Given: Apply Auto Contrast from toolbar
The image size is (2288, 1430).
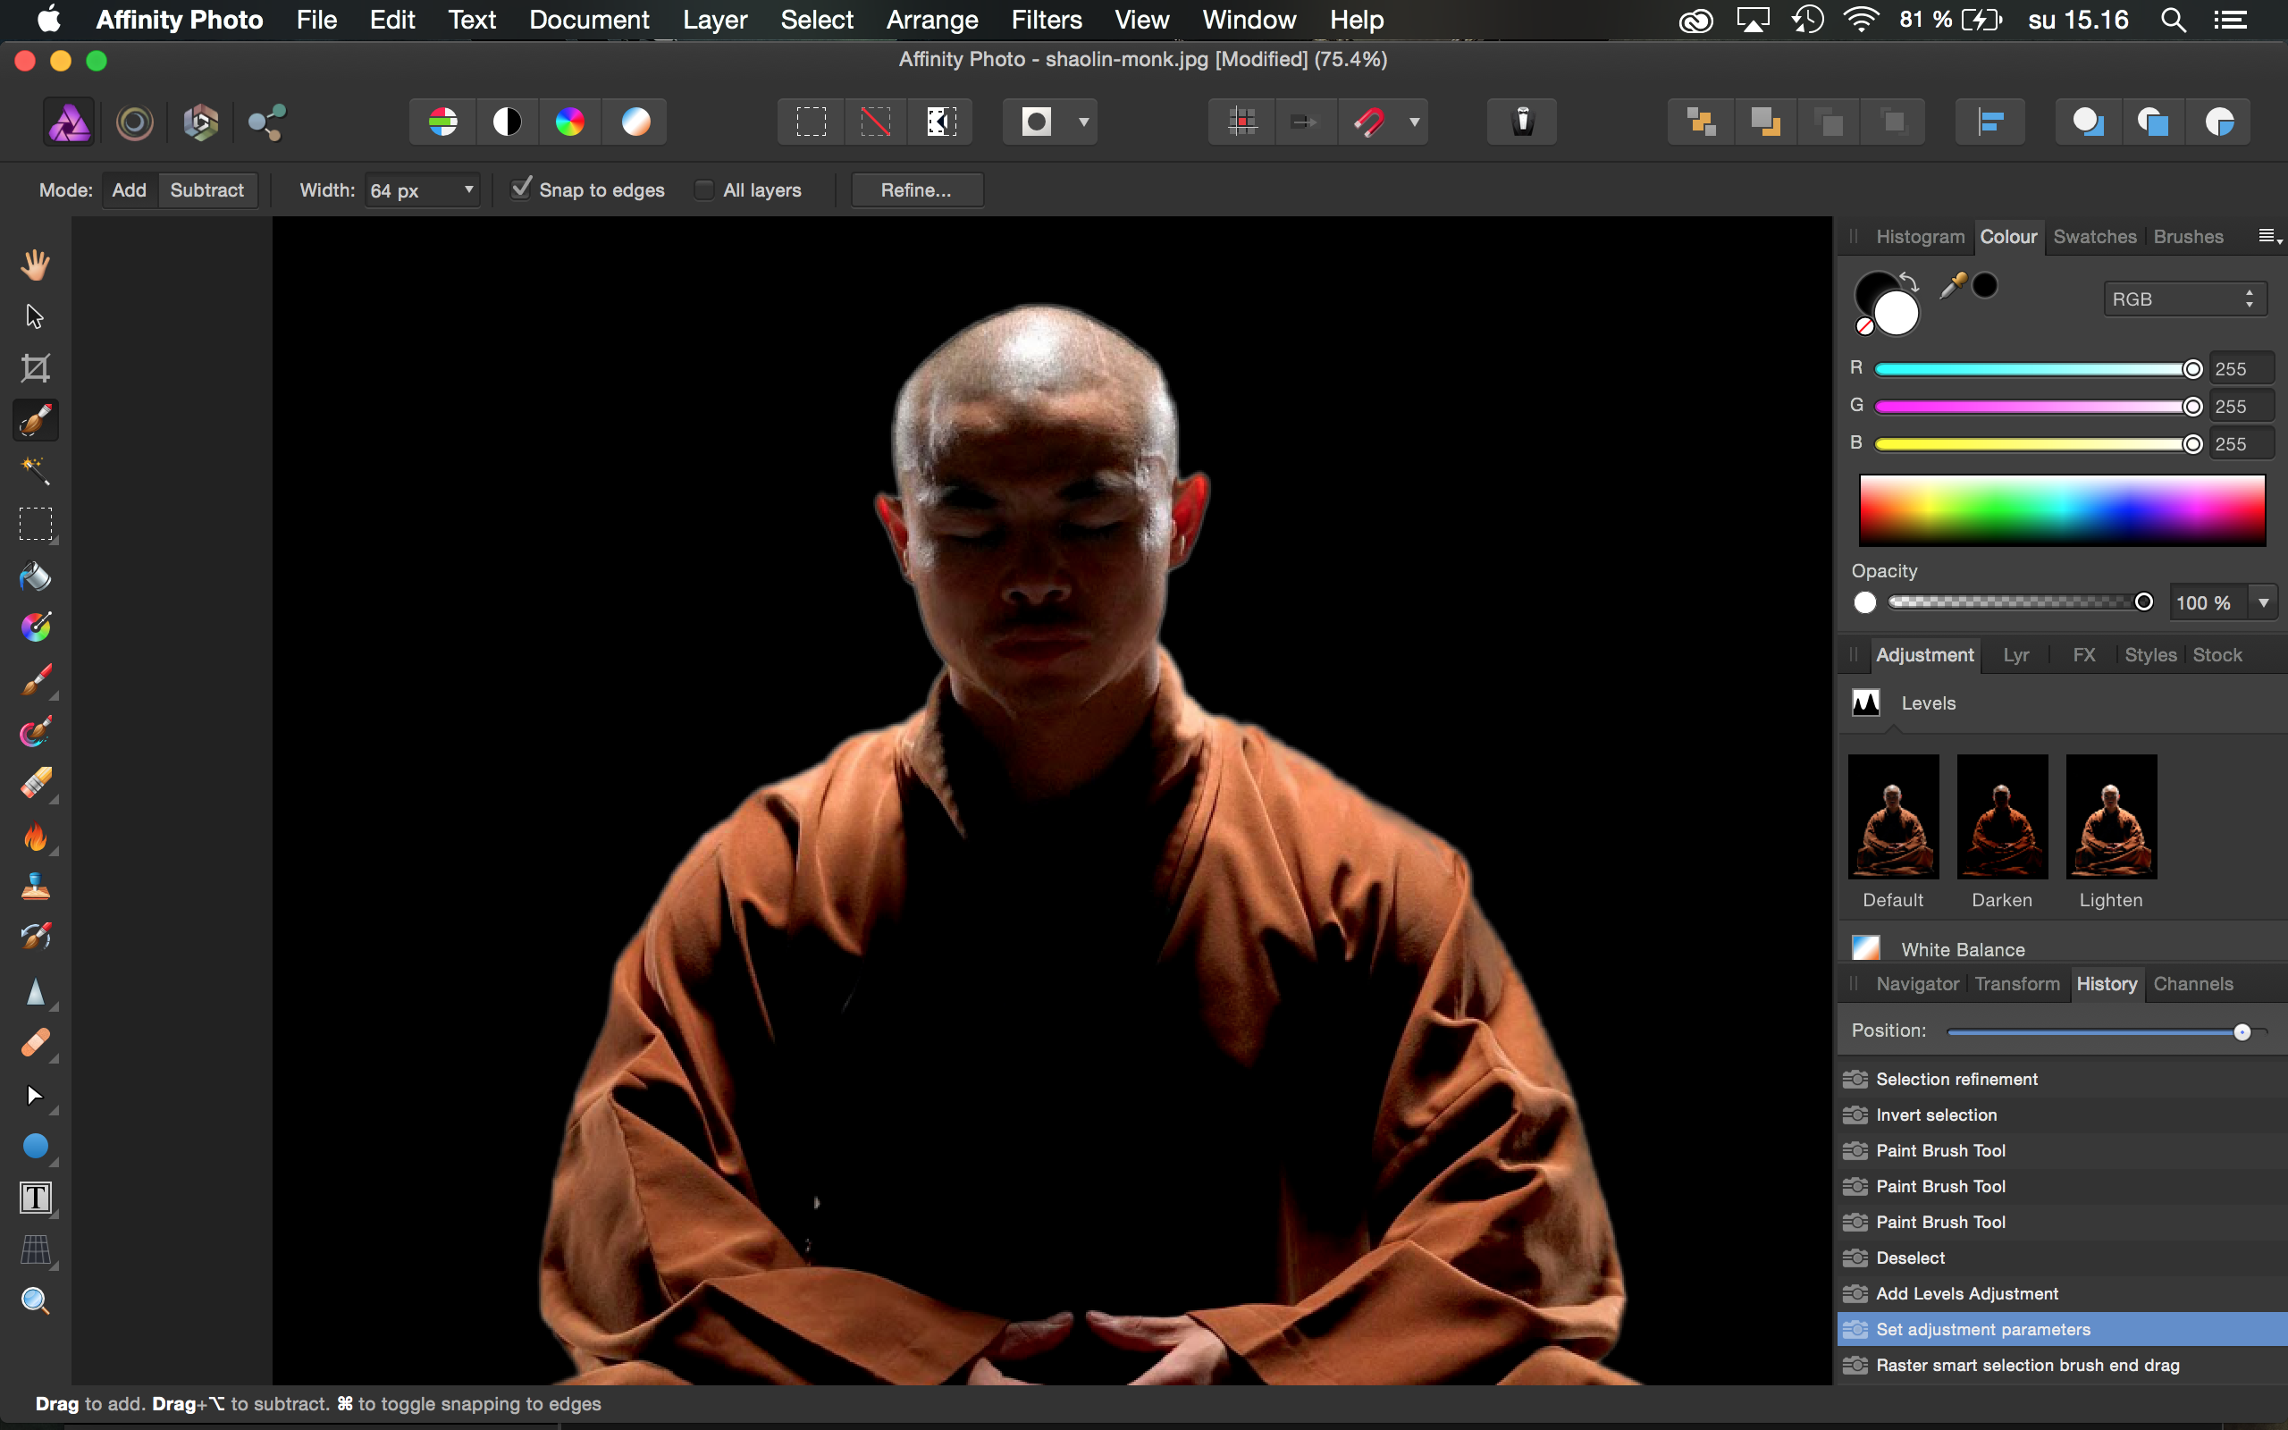Looking at the screenshot, I should (x=508, y=121).
